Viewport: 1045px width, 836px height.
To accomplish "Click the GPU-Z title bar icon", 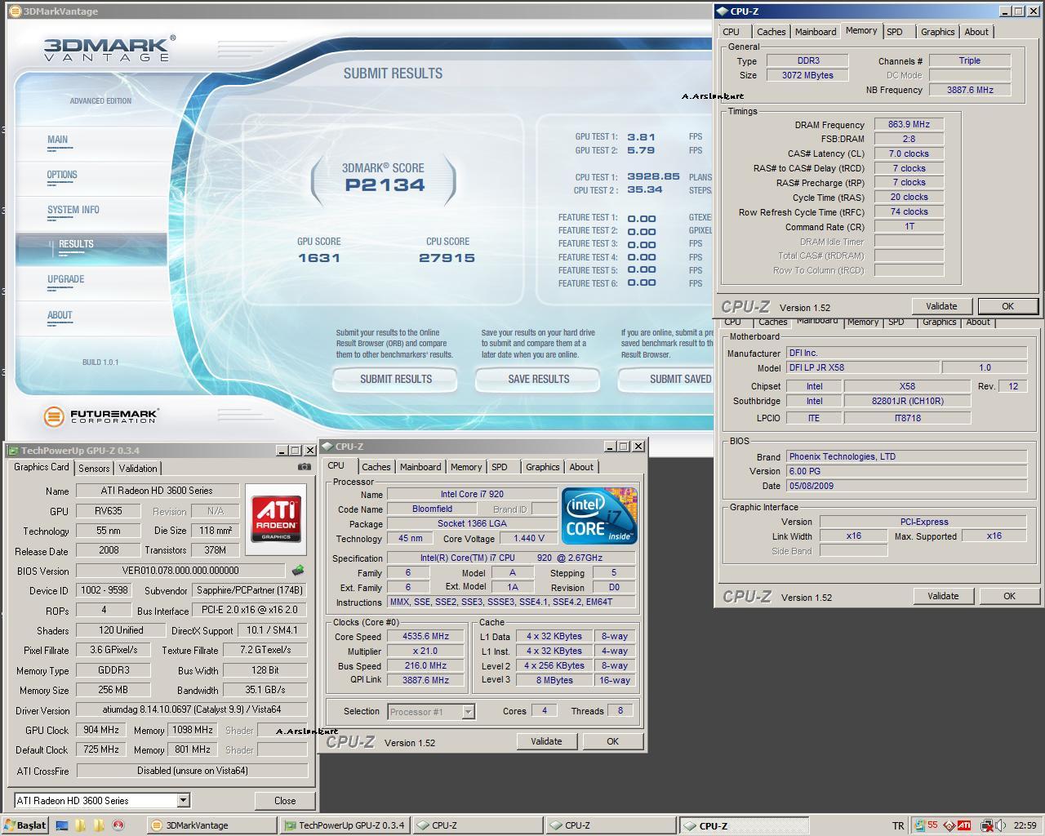I will pyautogui.click(x=13, y=450).
